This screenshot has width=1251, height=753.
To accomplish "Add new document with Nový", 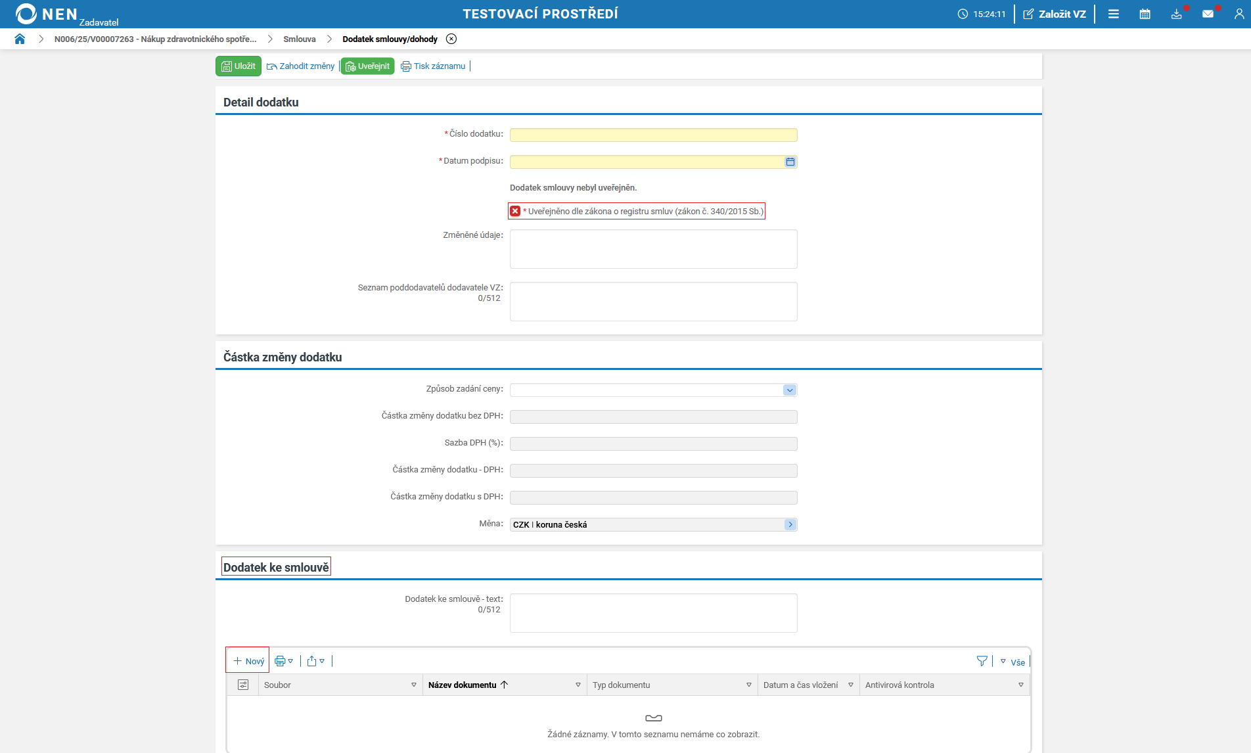I will tap(248, 661).
